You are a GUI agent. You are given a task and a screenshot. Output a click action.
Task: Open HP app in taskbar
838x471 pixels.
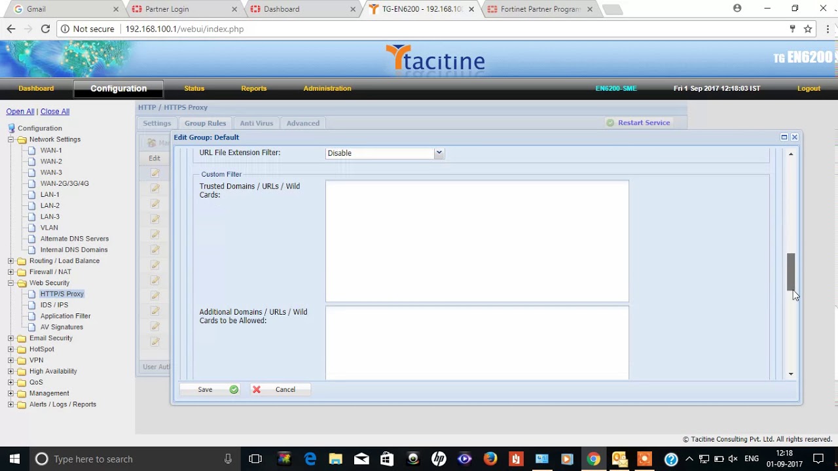pos(439,459)
